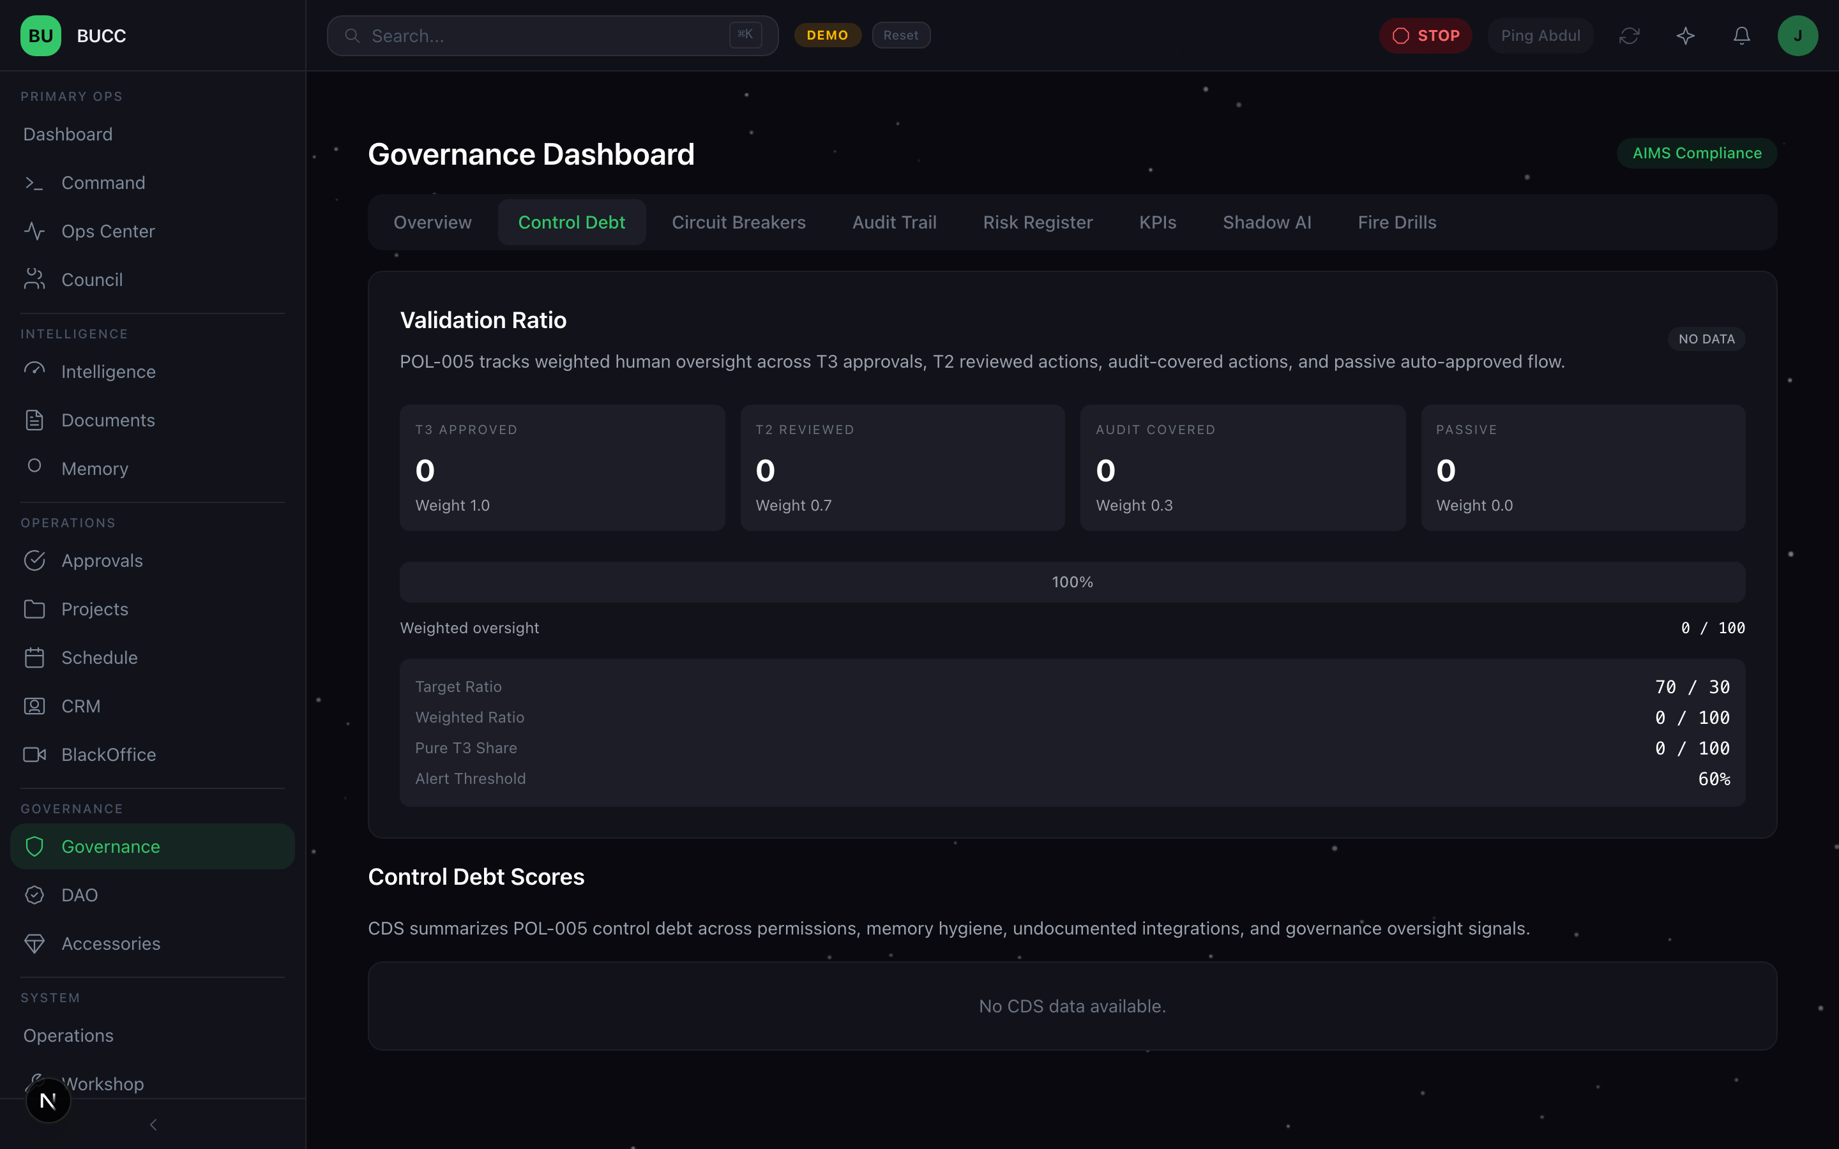The height and width of the screenshot is (1149, 1839).
Task: Click the red STOP button
Action: (x=1426, y=36)
